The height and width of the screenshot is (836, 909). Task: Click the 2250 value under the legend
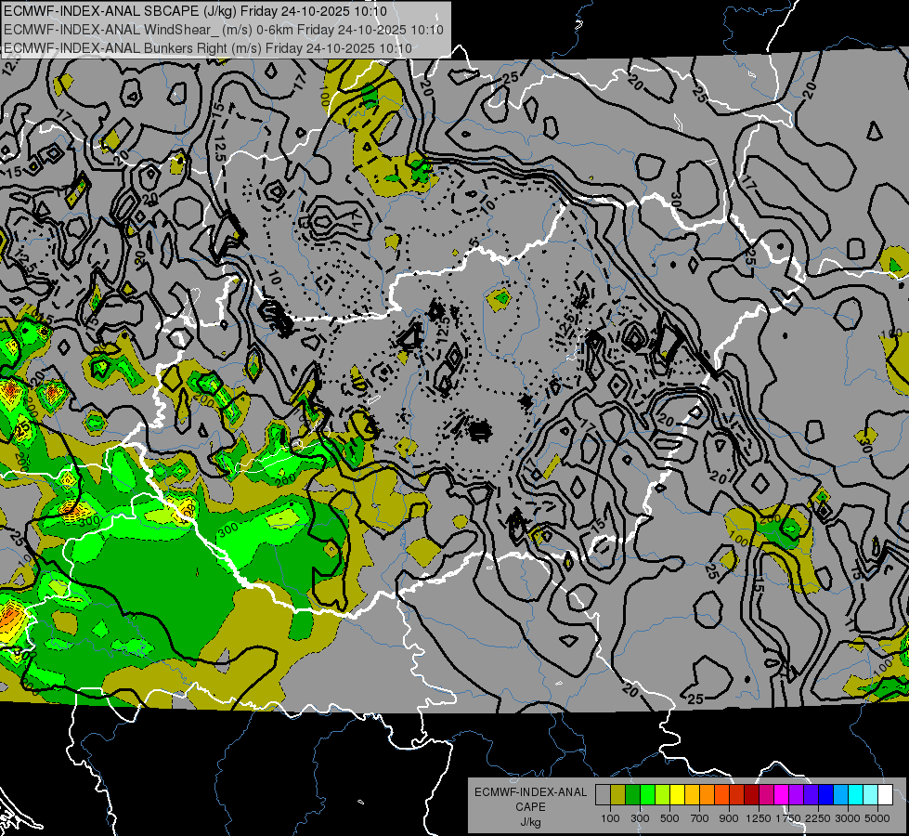818,818
